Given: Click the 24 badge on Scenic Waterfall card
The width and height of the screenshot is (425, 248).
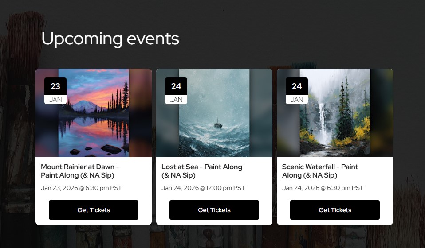Looking at the screenshot, I should [297, 86].
